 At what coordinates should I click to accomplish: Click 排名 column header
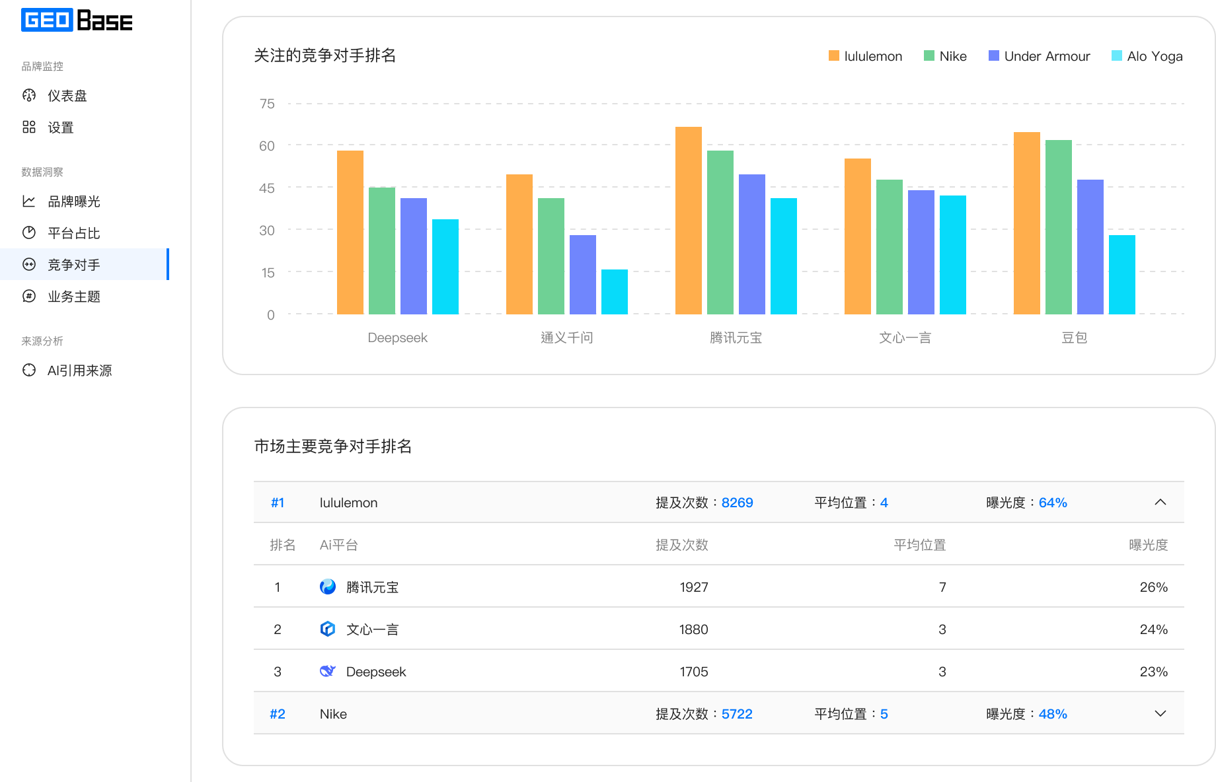tap(283, 545)
